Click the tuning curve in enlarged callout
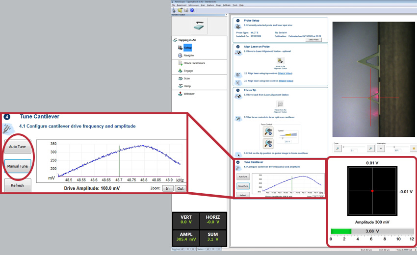 (119, 161)
